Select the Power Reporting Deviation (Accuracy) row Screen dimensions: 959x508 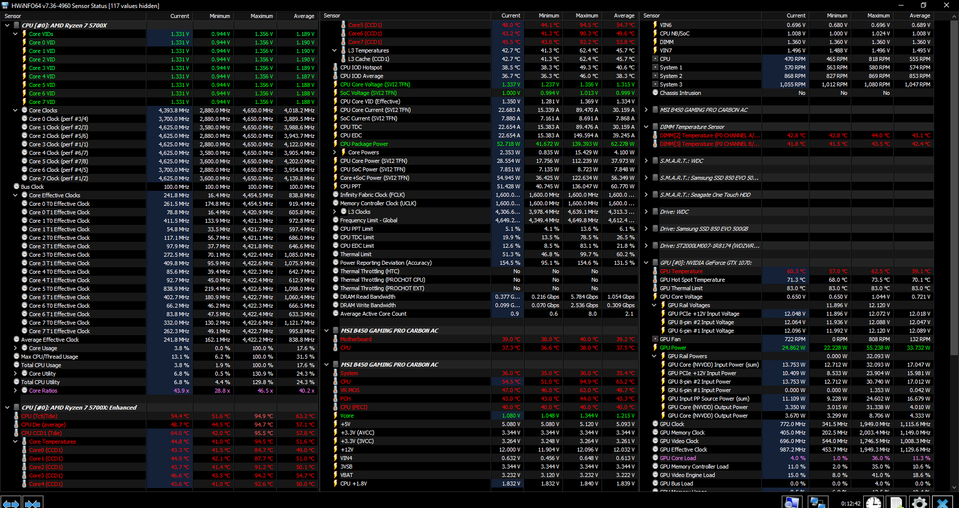(479, 263)
